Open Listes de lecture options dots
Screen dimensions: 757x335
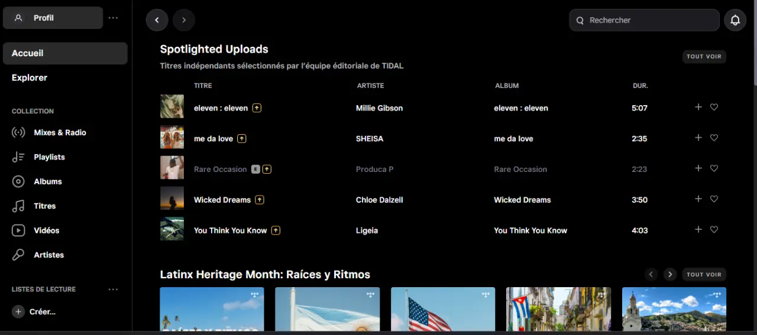[113, 290]
